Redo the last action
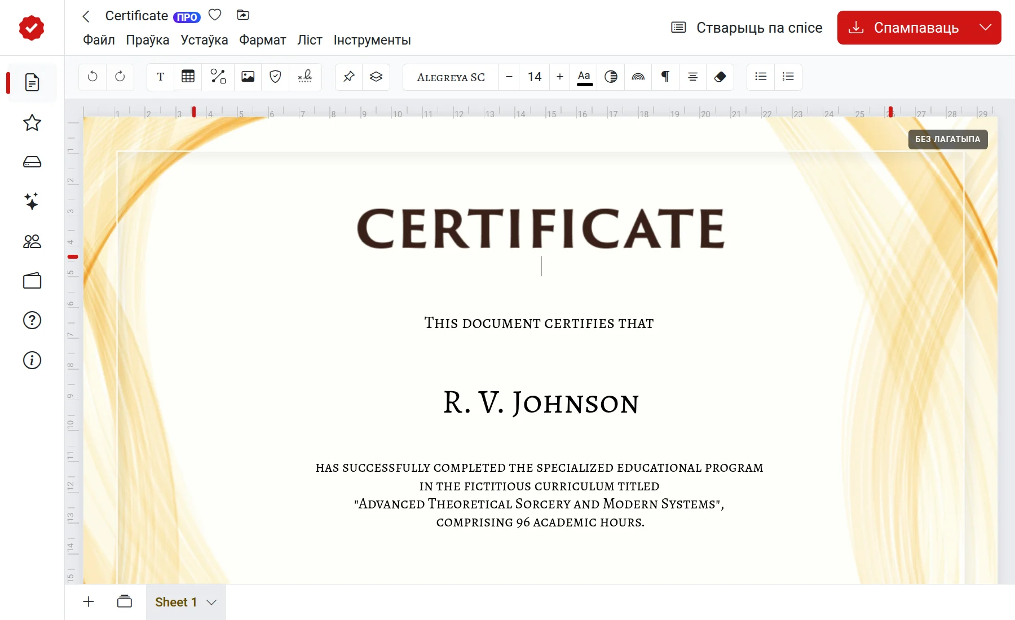The image size is (1015, 620). point(120,77)
